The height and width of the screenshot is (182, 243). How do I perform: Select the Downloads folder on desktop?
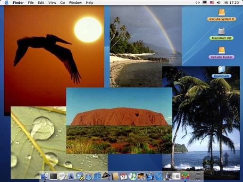[x=221, y=72]
